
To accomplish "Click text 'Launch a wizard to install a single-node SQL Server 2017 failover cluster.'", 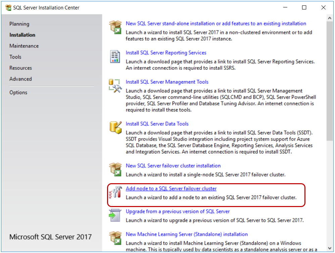I will point(205,174).
